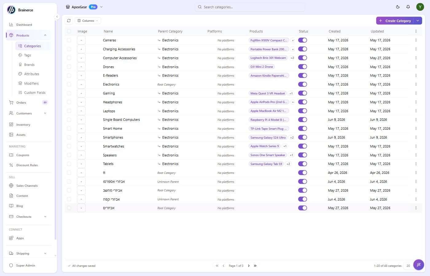This screenshot has width=430, height=276.
Task: Click Single Board Computers category name
Action: (121, 120)
